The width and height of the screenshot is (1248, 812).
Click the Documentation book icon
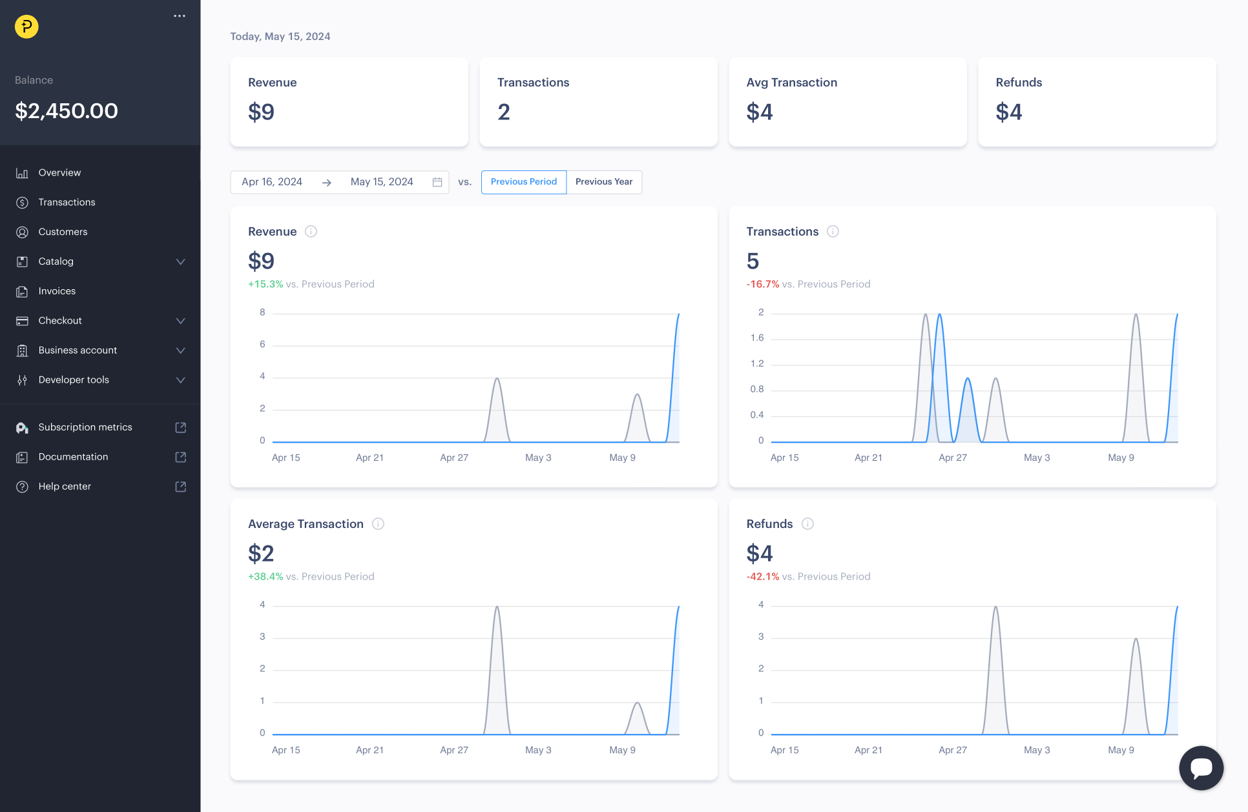pos(22,457)
